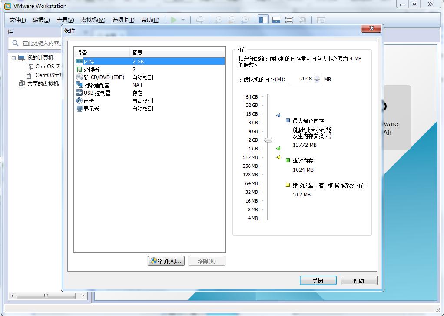Toggle the library sidebar view icon

coord(263,20)
